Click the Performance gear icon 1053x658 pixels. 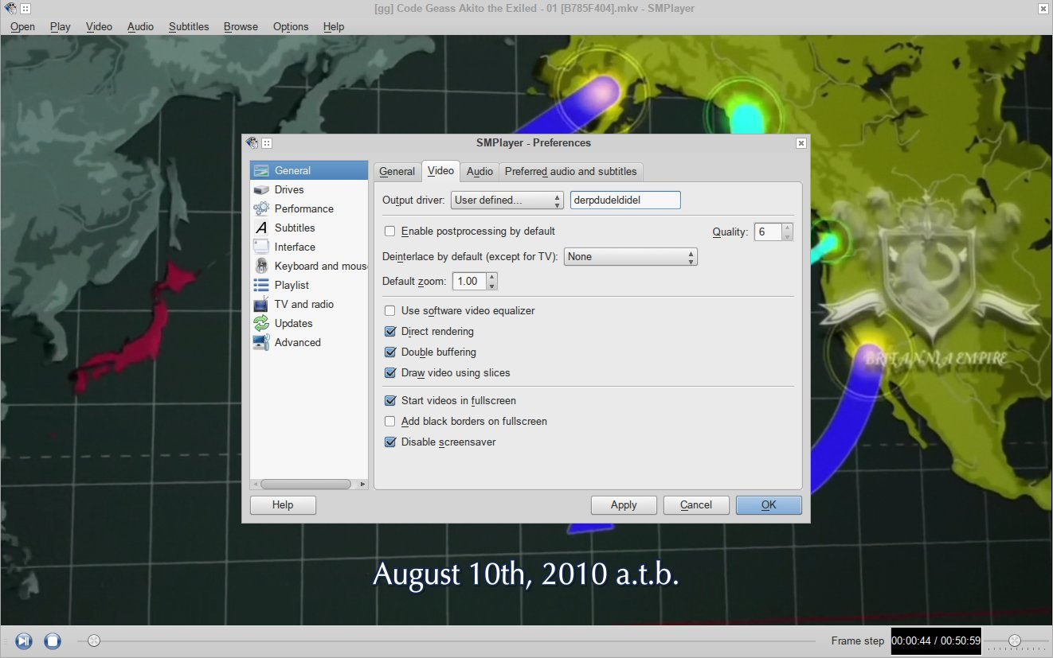[x=261, y=208]
